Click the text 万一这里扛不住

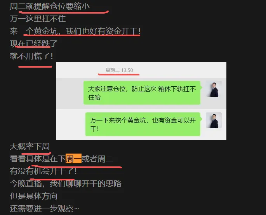pos(38,19)
